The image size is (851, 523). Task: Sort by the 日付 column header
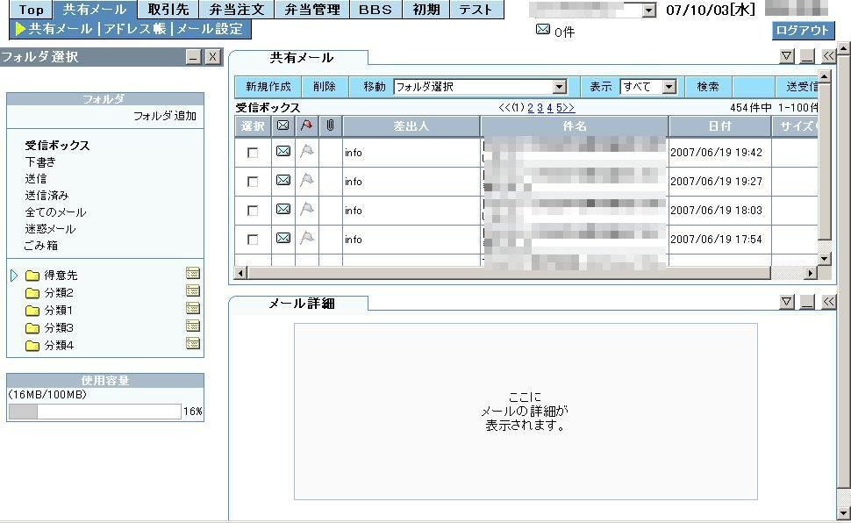[719, 126]
